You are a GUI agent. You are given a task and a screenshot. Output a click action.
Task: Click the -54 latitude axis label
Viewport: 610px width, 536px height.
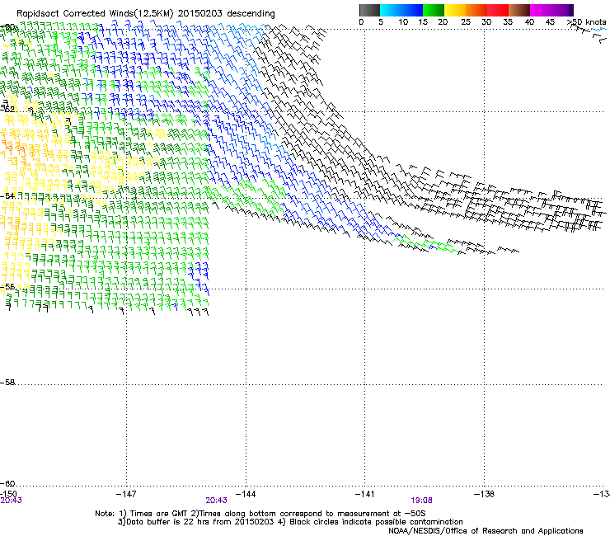(7, 195)
